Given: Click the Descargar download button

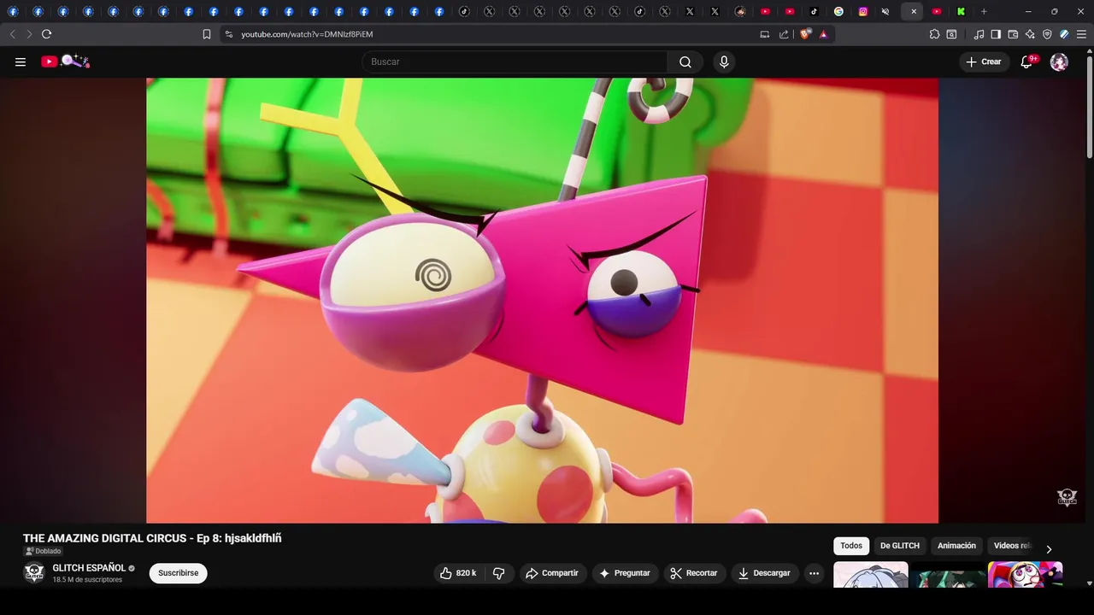Looking at the screenshot, I should point(763,573).
